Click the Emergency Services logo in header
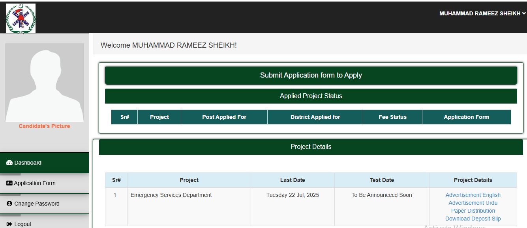This screenshot has height=228, width=527. (21, 18)
